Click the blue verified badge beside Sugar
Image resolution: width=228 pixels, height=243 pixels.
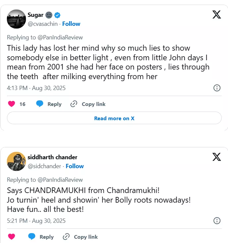coord(58,15)
